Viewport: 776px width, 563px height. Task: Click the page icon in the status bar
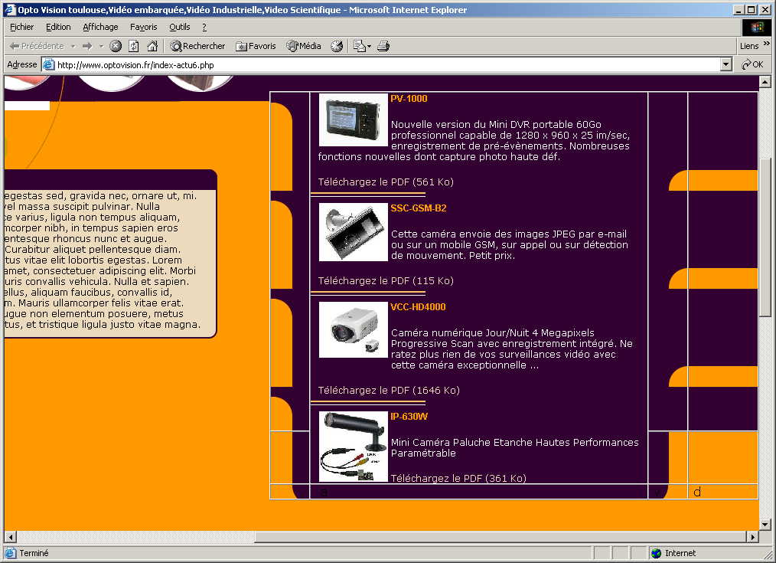coord(11,553)
